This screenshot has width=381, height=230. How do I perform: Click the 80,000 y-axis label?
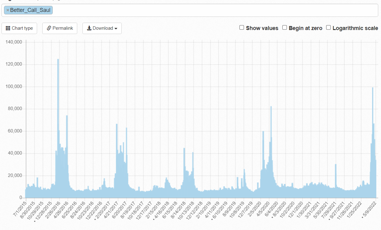[15, 109]
